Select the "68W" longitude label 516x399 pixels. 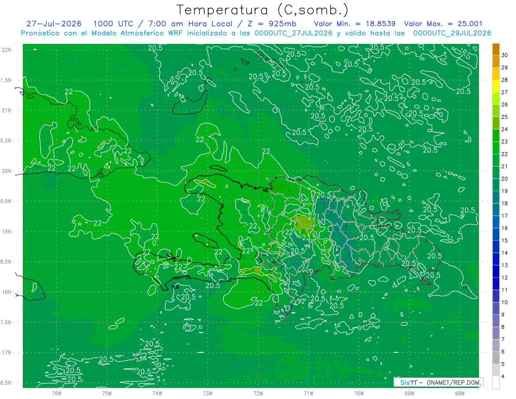pos(459,393)
